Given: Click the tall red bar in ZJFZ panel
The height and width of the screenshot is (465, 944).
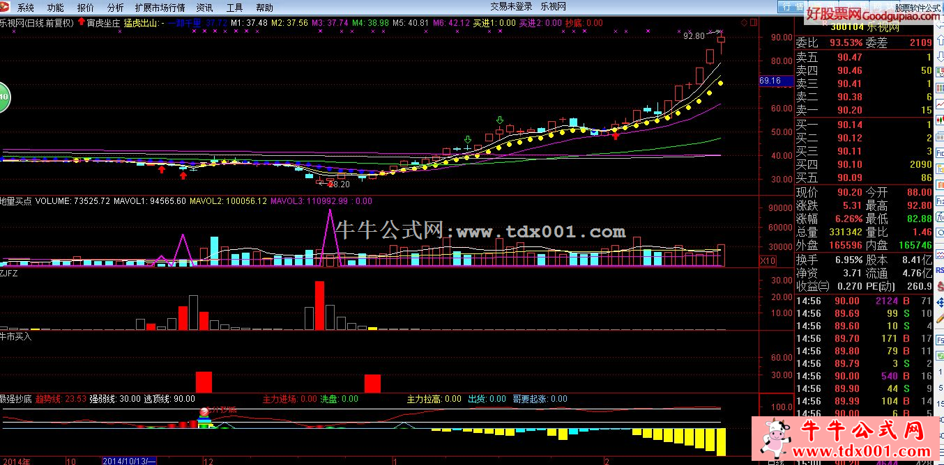Looking at the screenshot, I should [x=319, y=305].
